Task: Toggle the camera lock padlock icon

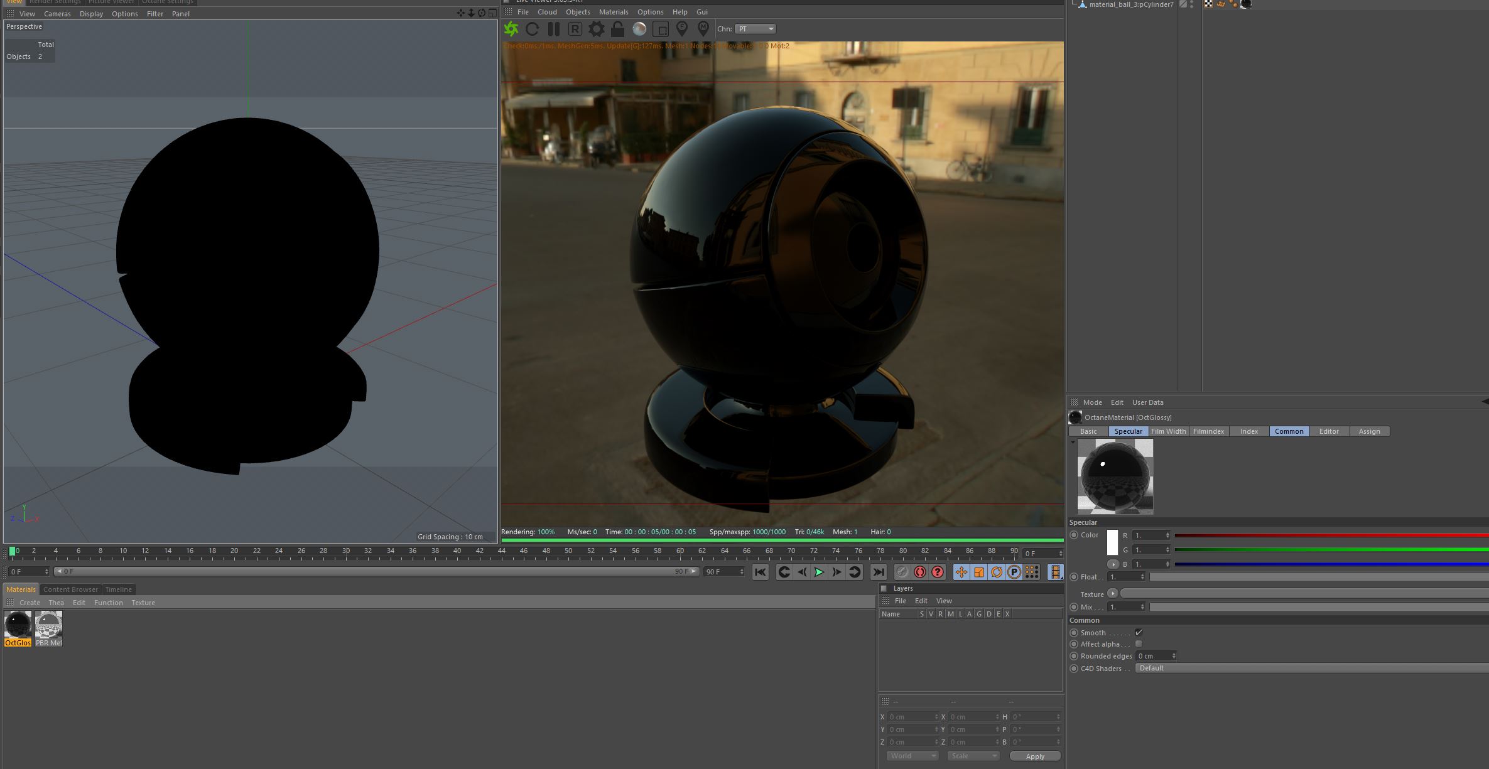Action: [617, 29]
